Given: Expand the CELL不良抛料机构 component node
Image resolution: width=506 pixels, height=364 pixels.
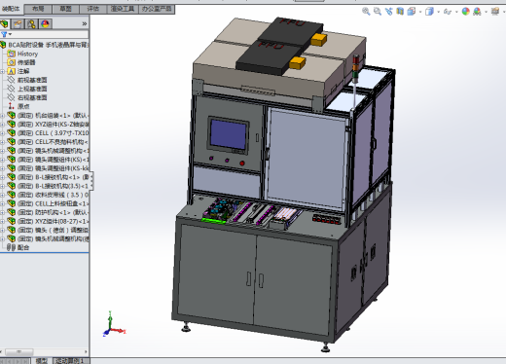Looking at the screenshot, I should tap(2, 142).
